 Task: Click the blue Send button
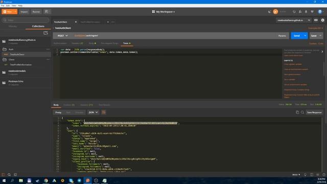pyautogui.click(x=296, y=36)
